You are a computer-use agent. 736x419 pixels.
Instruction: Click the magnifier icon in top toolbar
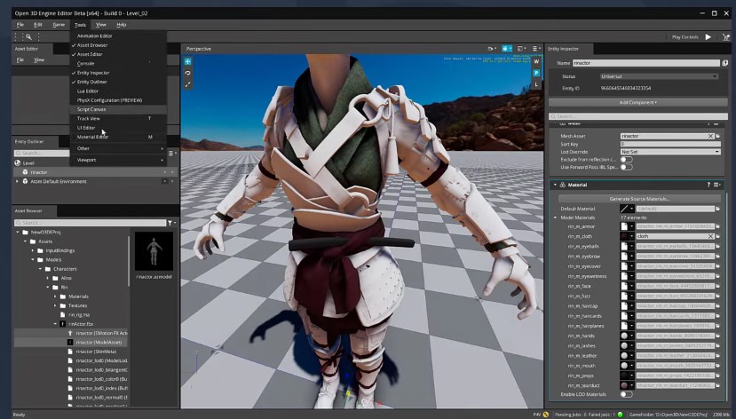coord(28,37)
